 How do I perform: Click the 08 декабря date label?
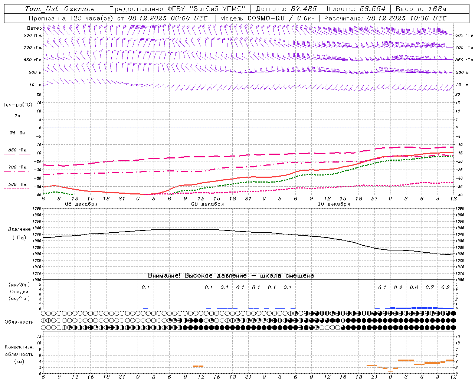coord(81,204)
